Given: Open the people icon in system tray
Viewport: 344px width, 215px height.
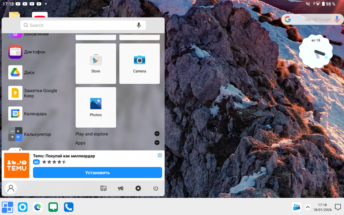Looking at the screenshot, I should click(x=297, y=207).
